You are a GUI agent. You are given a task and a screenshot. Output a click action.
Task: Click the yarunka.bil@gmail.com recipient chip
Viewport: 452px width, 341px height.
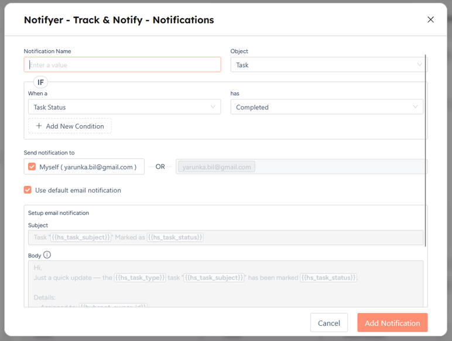217,167
